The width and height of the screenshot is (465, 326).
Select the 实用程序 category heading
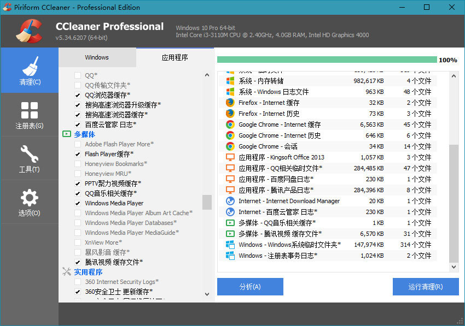tap(89, 272)
